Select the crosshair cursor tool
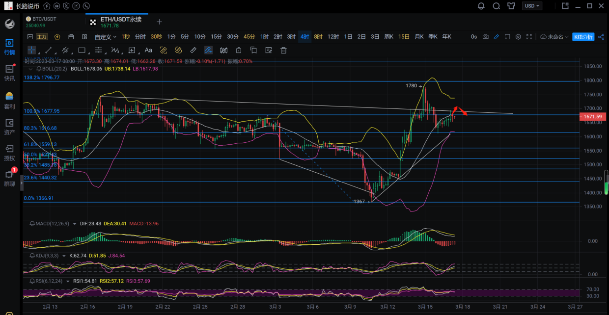The image size is (609, 315). pyautogui.click(x=32, y=50)
